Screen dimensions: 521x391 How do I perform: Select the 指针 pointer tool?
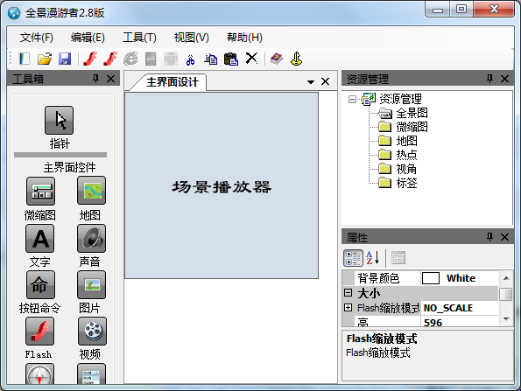click(60, 121)
